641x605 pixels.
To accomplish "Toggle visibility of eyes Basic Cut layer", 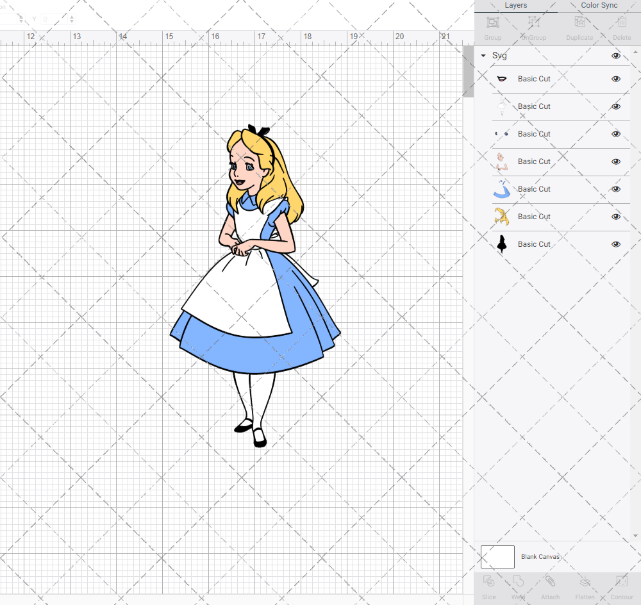I will (615, 134).
